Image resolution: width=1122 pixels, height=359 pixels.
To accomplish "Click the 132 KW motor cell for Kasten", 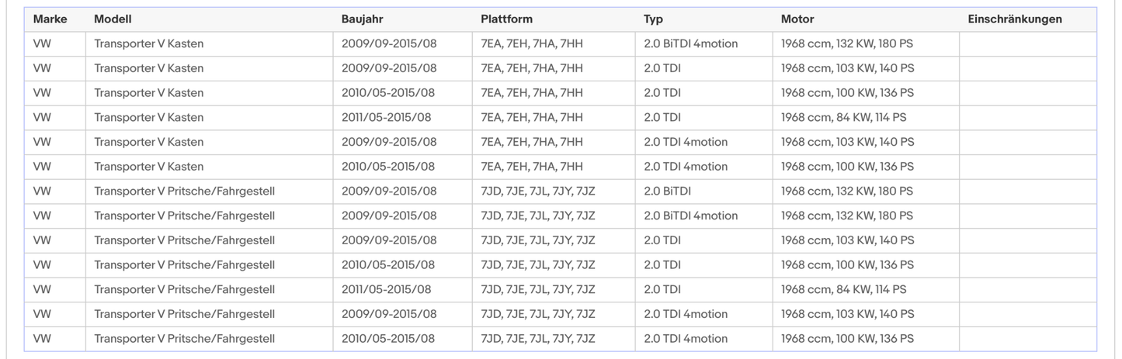I will (847, 44).
